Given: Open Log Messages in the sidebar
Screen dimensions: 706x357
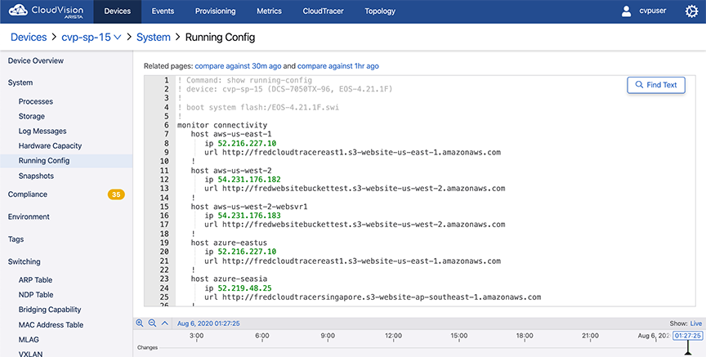Looking at the screenshot, I should click(42, 131).
